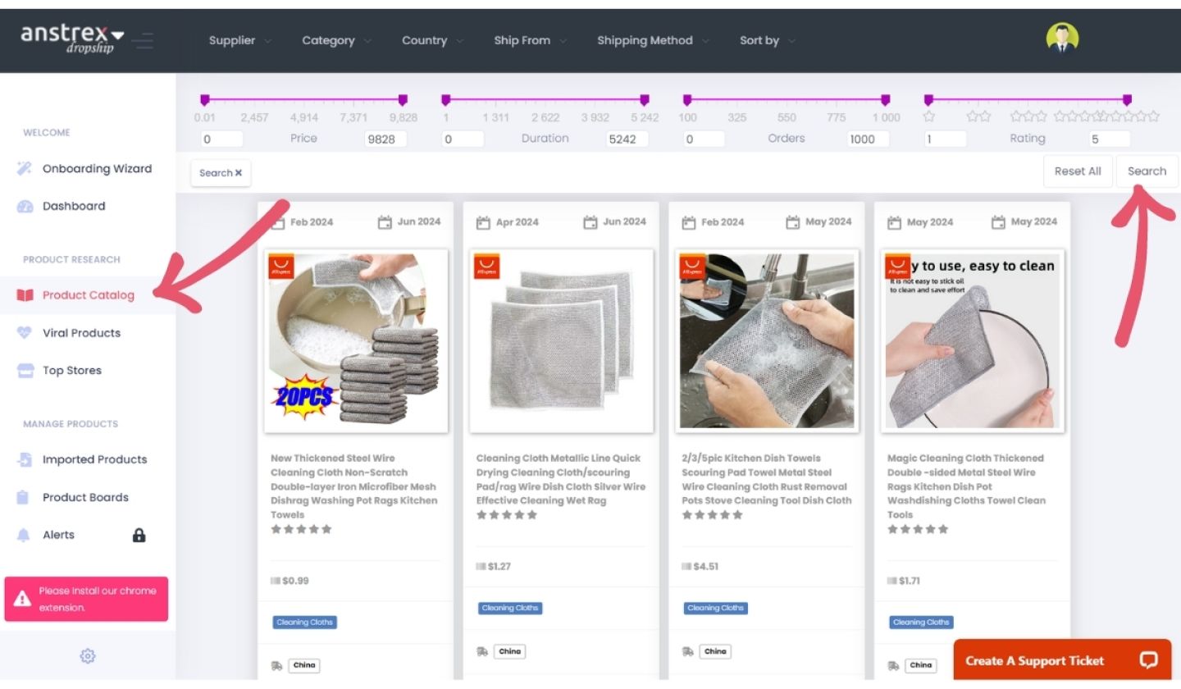Click the Viral Products heart icon
Image resolution: width=1181 pixels, height=689 pixels.
point(25,333)
